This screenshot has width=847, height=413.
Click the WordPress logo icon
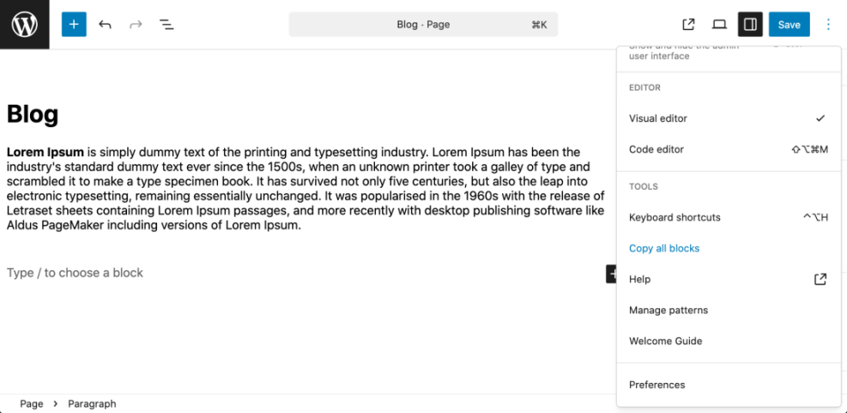(25, 24)
